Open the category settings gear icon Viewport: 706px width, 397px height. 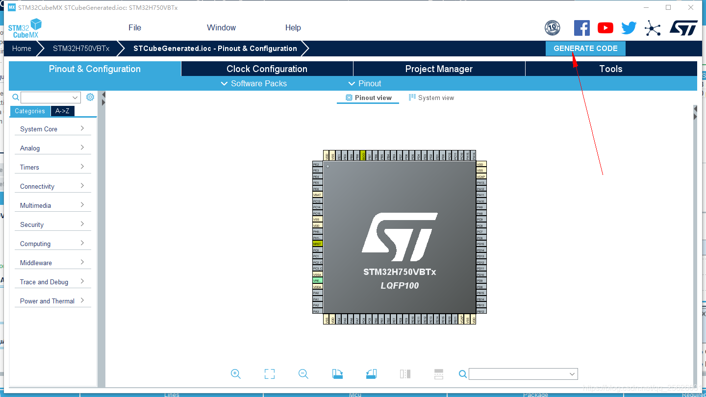click(90, 97)
